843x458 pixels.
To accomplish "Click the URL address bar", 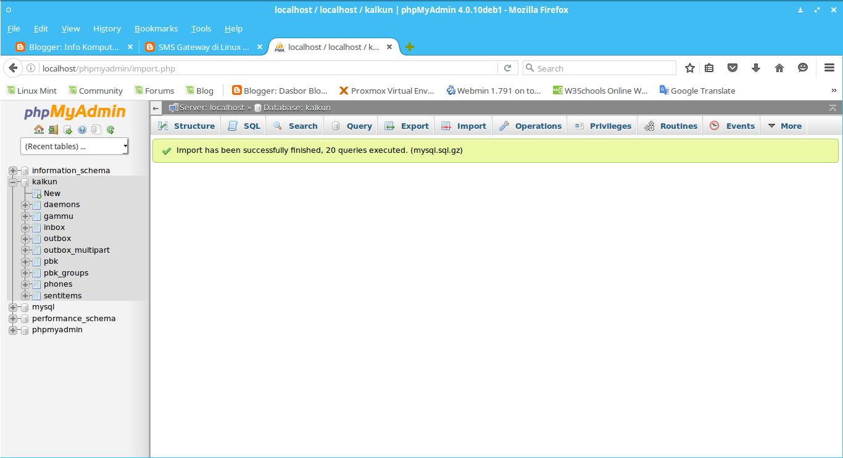I will (269, 68).
